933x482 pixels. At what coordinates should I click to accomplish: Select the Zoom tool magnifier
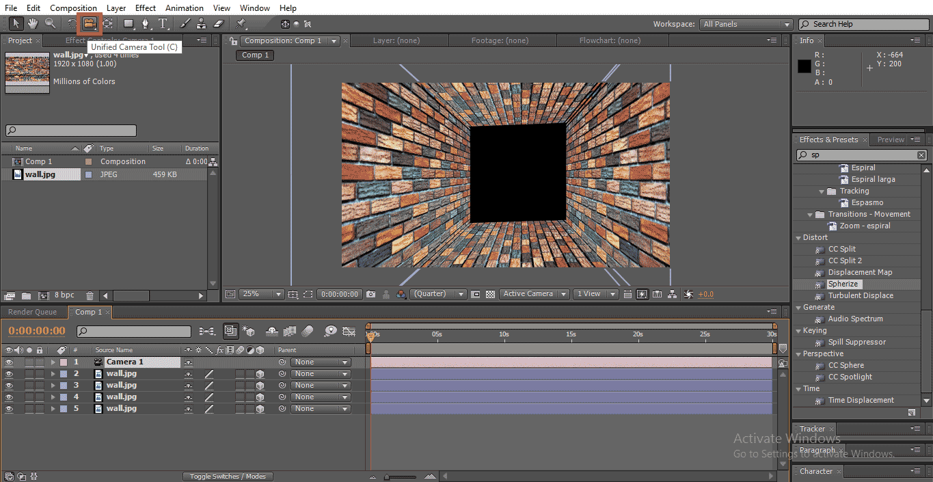point(50,24)
